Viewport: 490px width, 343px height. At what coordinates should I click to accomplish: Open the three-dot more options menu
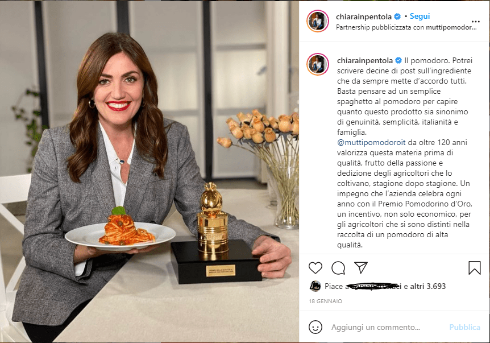coord(476,22)
